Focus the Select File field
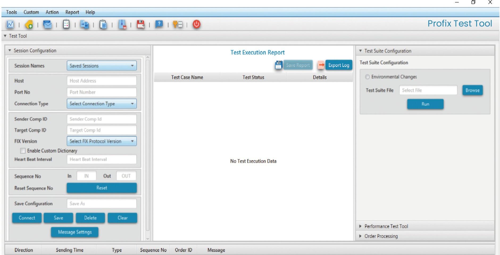Image resolution: width=500 pixels, height=255 pixels. point(428,90)
